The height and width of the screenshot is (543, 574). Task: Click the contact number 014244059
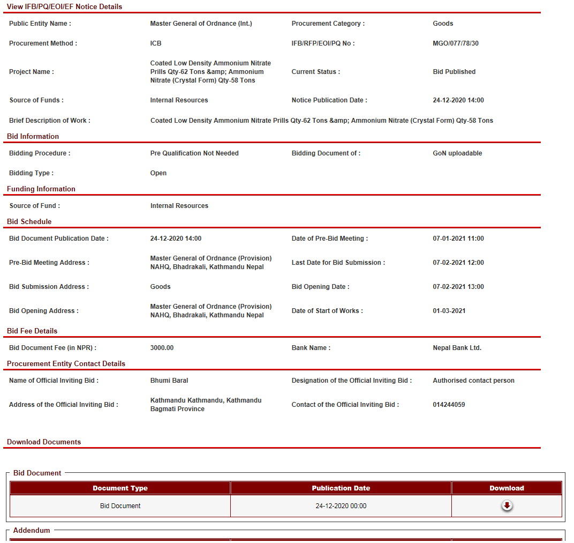click(449, 405)
